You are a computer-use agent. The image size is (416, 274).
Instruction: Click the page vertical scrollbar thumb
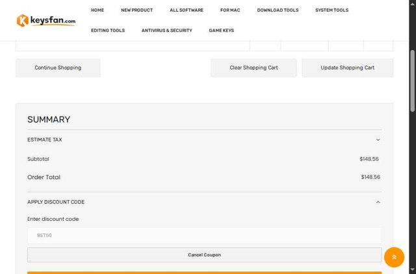(x=412, y=81)
